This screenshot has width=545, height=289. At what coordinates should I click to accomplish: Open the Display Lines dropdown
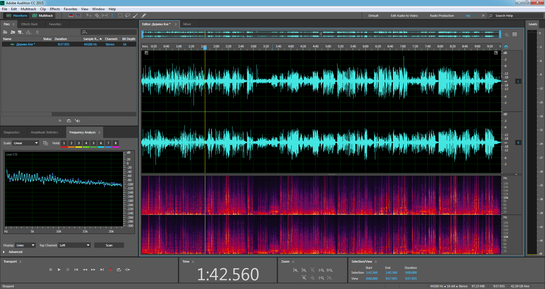pos(25,245)
